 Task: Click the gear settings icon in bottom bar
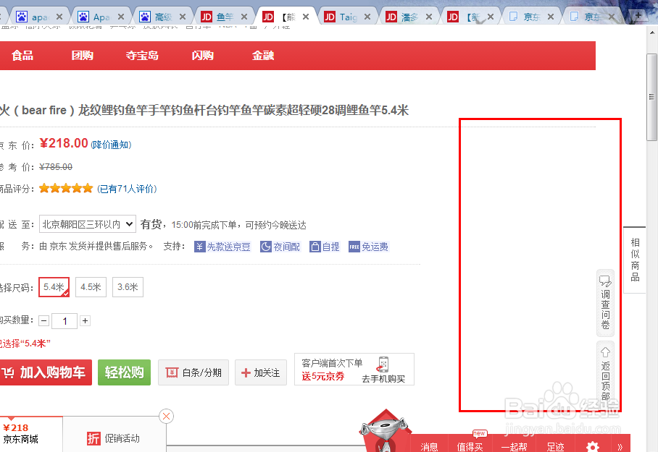[x=593, y=446]
